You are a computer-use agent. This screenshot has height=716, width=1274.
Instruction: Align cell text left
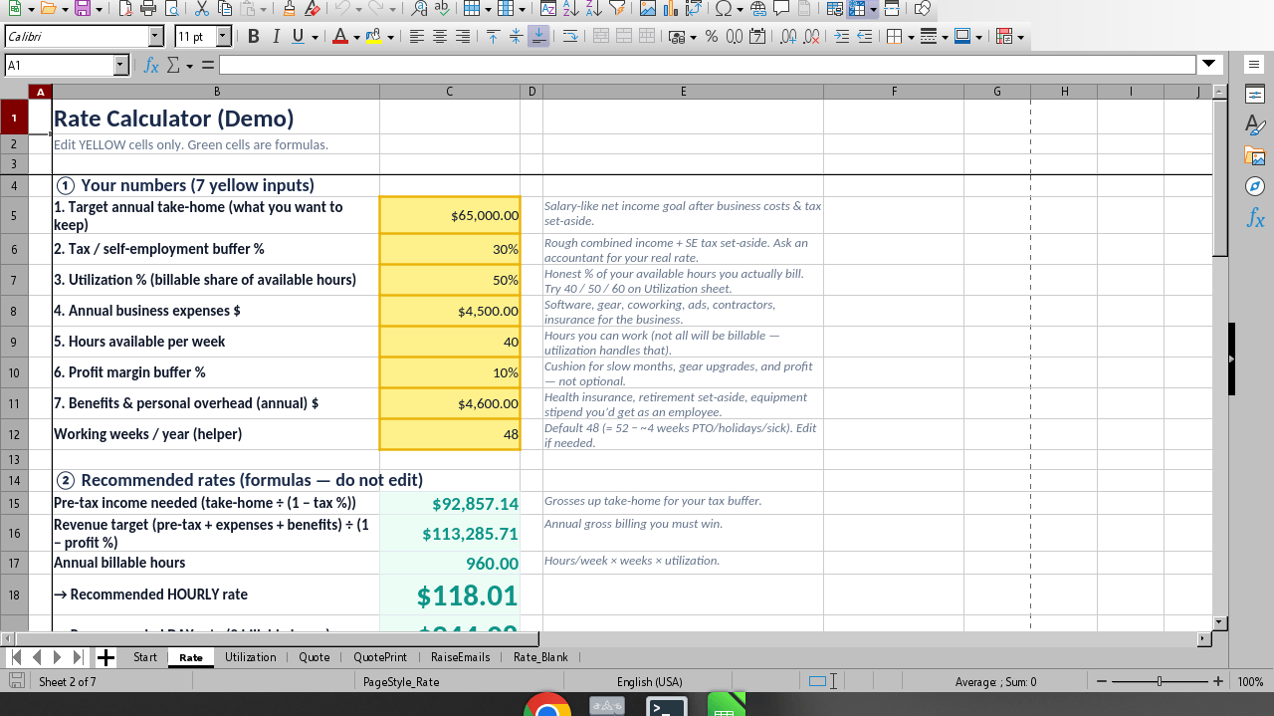point(417,37)
